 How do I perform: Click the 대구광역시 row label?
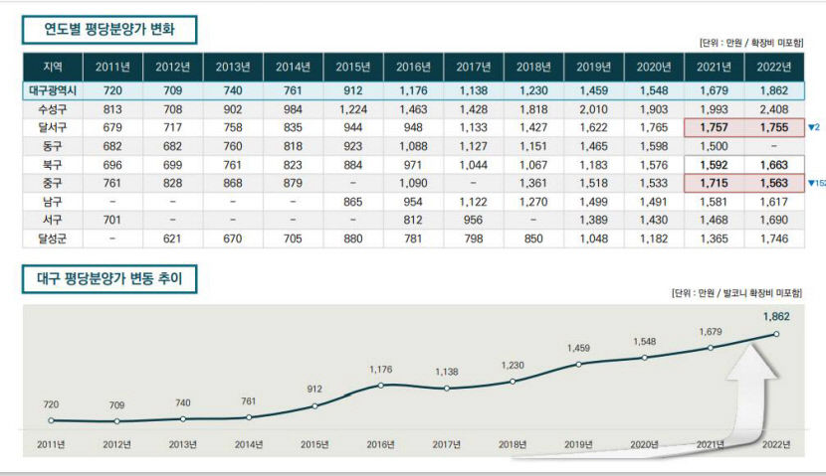(53, 90)
